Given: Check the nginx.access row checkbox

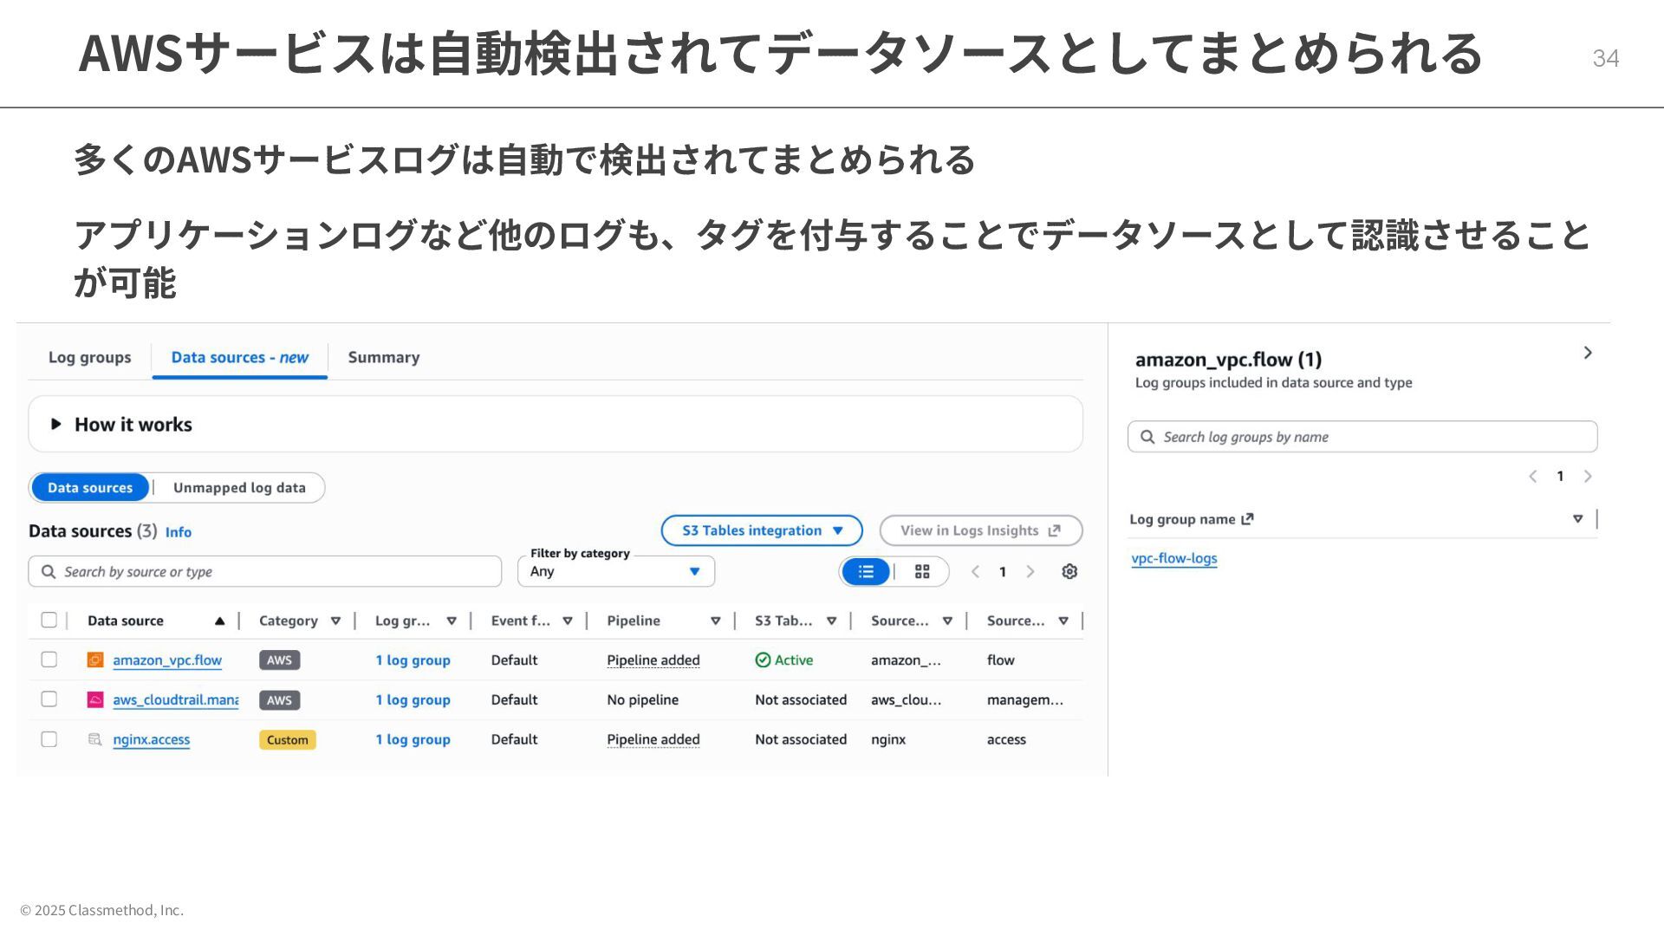Looking at the screenshot, I should (x=49, y=740).
